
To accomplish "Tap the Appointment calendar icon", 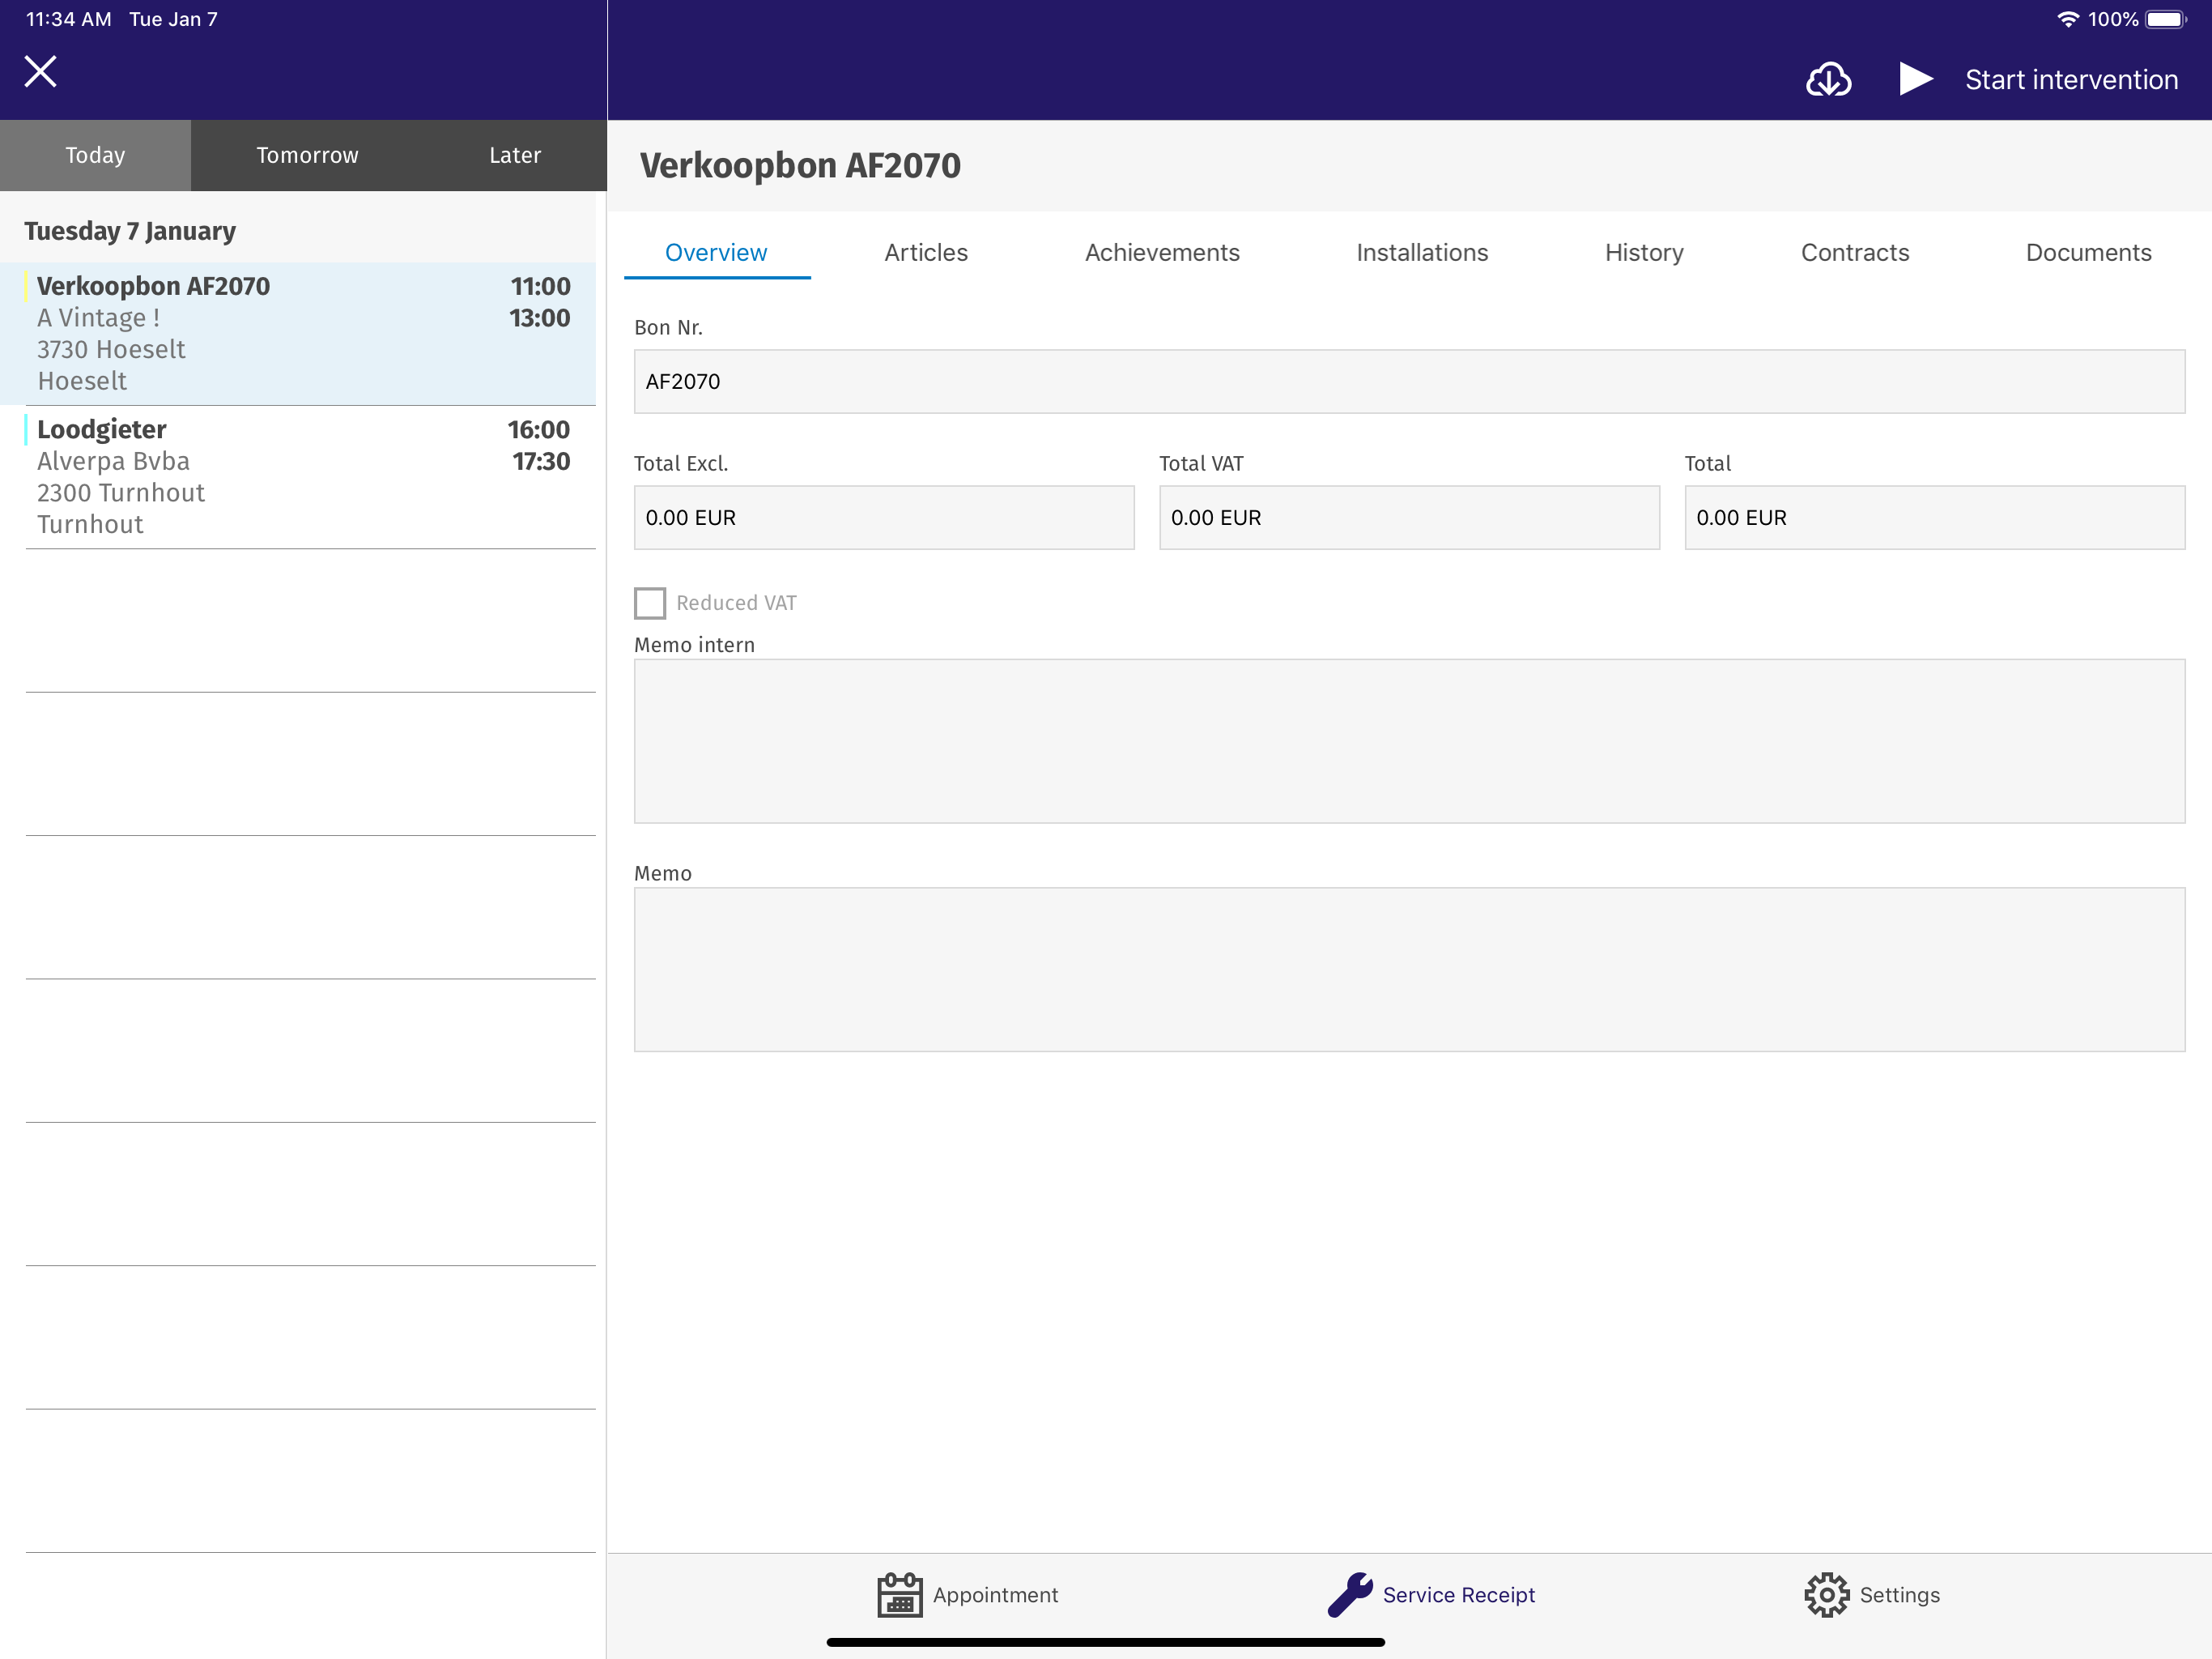I will [x=900, y=1595].
